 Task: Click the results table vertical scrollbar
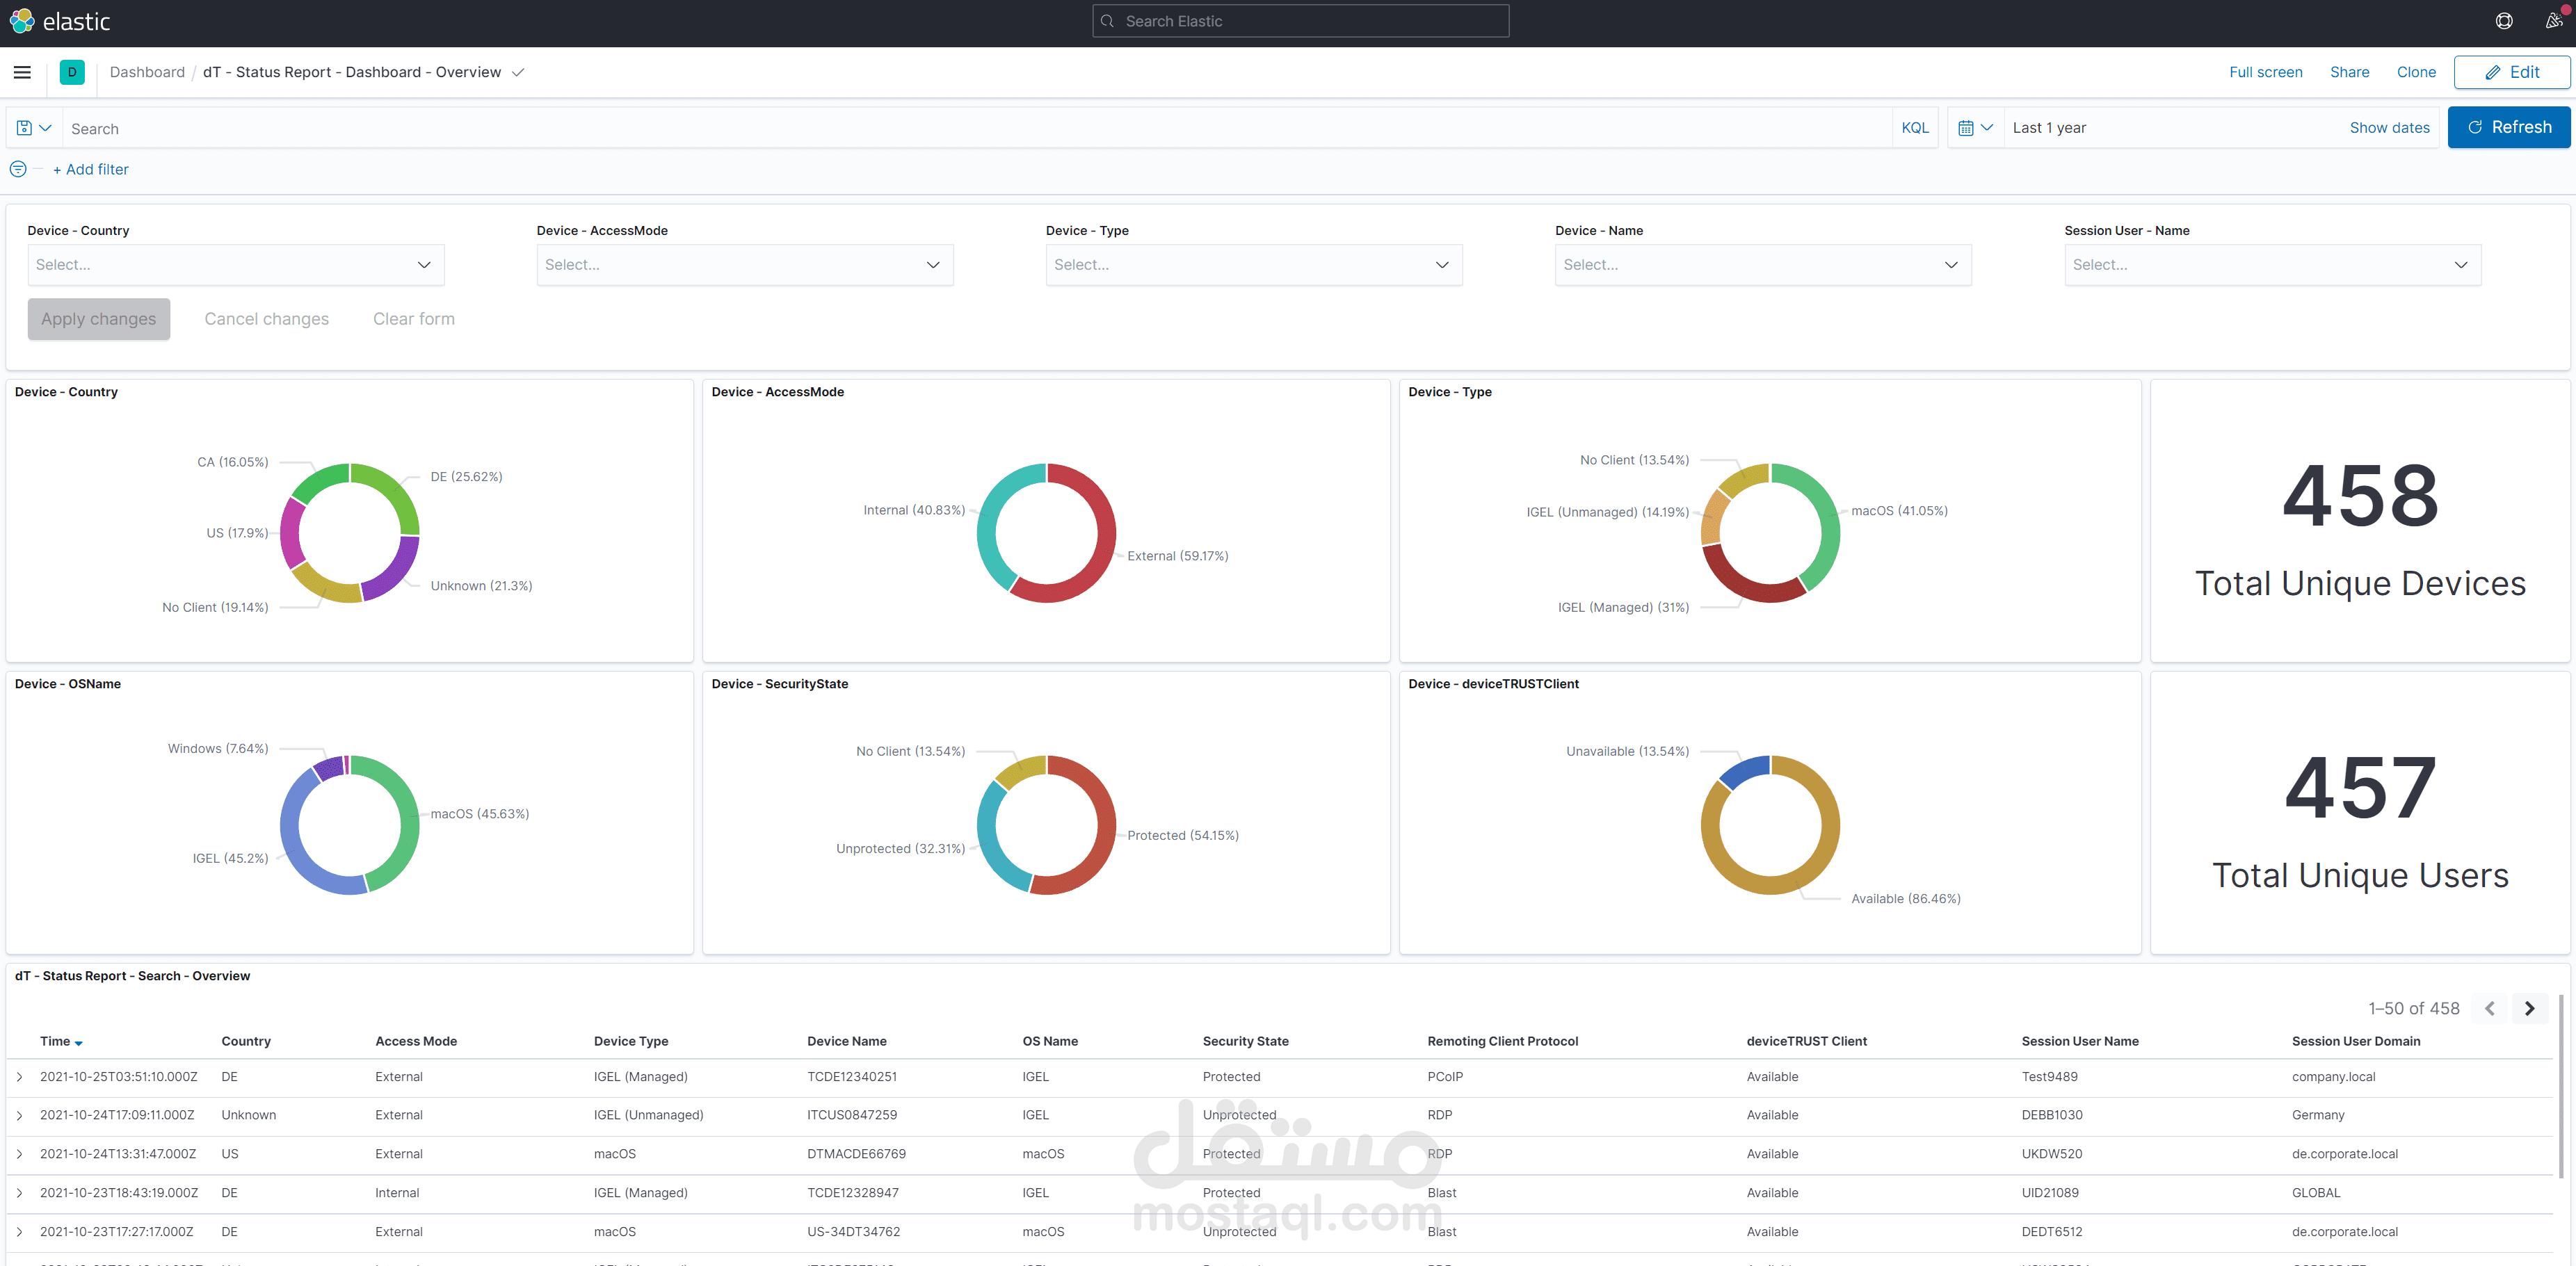[2560, 1085]
